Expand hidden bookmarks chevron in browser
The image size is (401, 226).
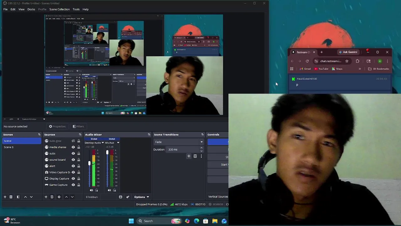tap(360, 69)
